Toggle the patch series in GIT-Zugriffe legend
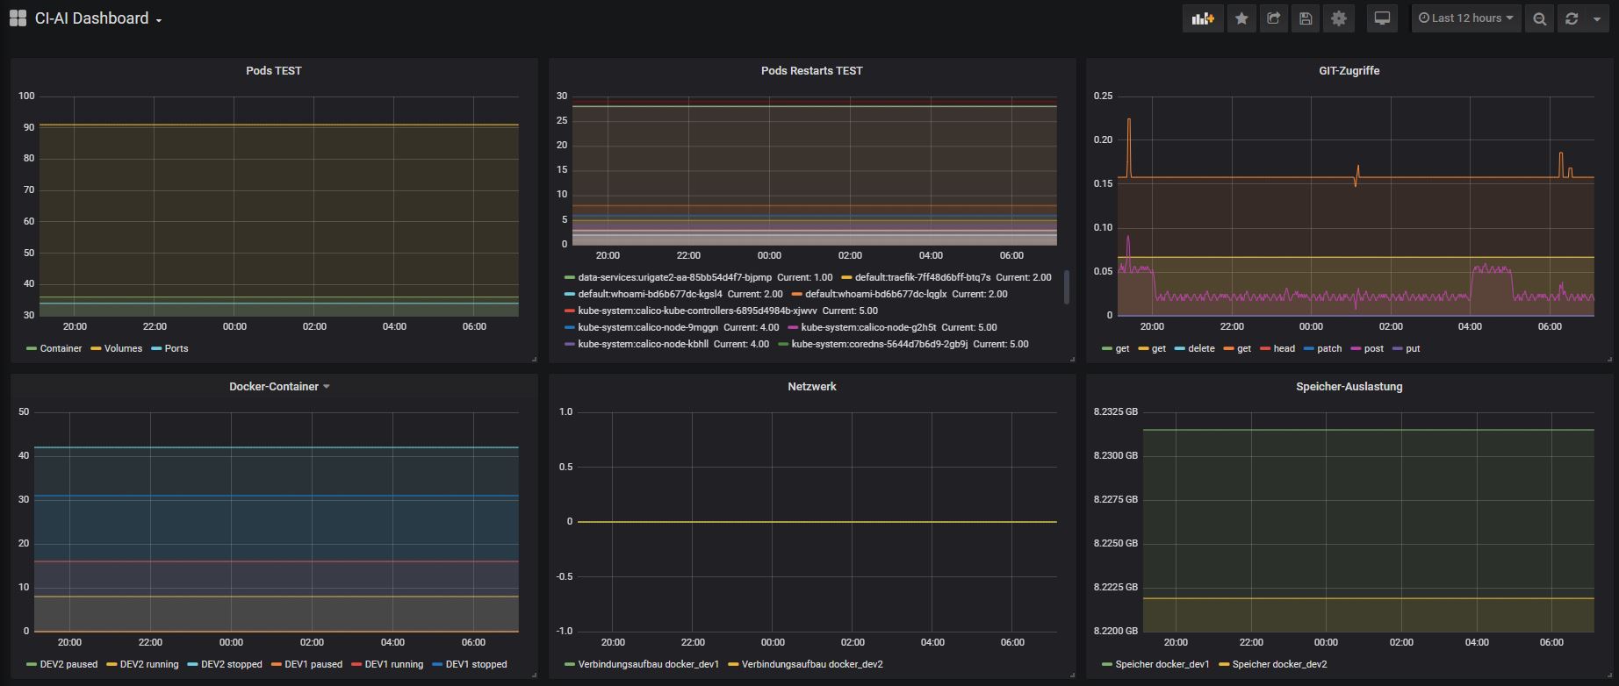The width and height of the screenshot is (1619, 686). [1328, 348]
